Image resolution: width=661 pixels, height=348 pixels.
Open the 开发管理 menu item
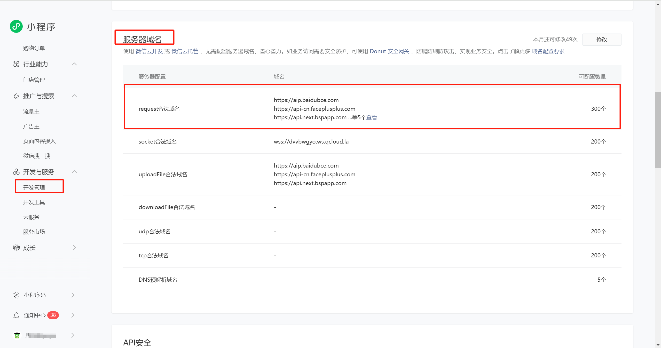pos(34,187)
